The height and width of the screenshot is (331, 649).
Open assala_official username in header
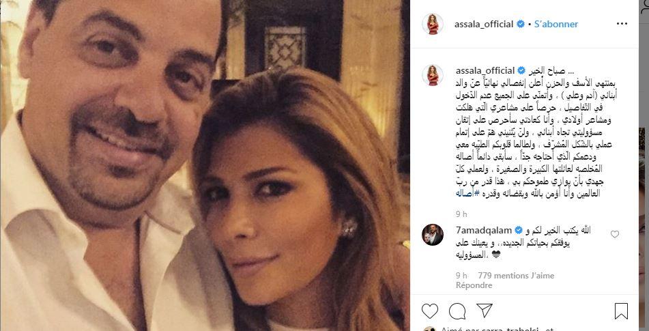[484, 24]
